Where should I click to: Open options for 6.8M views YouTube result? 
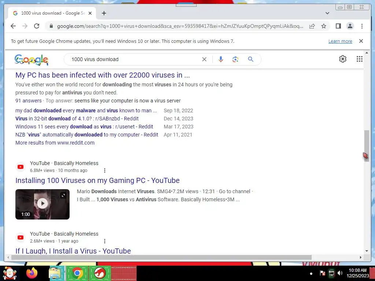[x=104, y=171]
